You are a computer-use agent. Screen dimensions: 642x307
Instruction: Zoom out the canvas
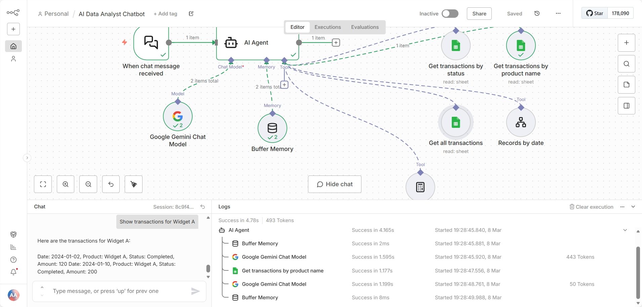[x=88, y=184]
